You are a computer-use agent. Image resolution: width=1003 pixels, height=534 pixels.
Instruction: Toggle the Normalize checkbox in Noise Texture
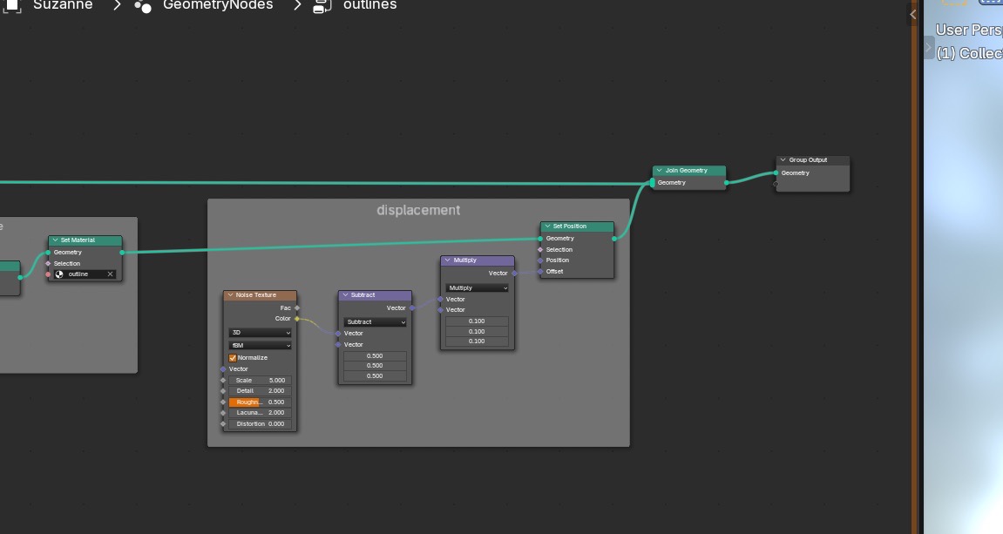click(232, 358)
